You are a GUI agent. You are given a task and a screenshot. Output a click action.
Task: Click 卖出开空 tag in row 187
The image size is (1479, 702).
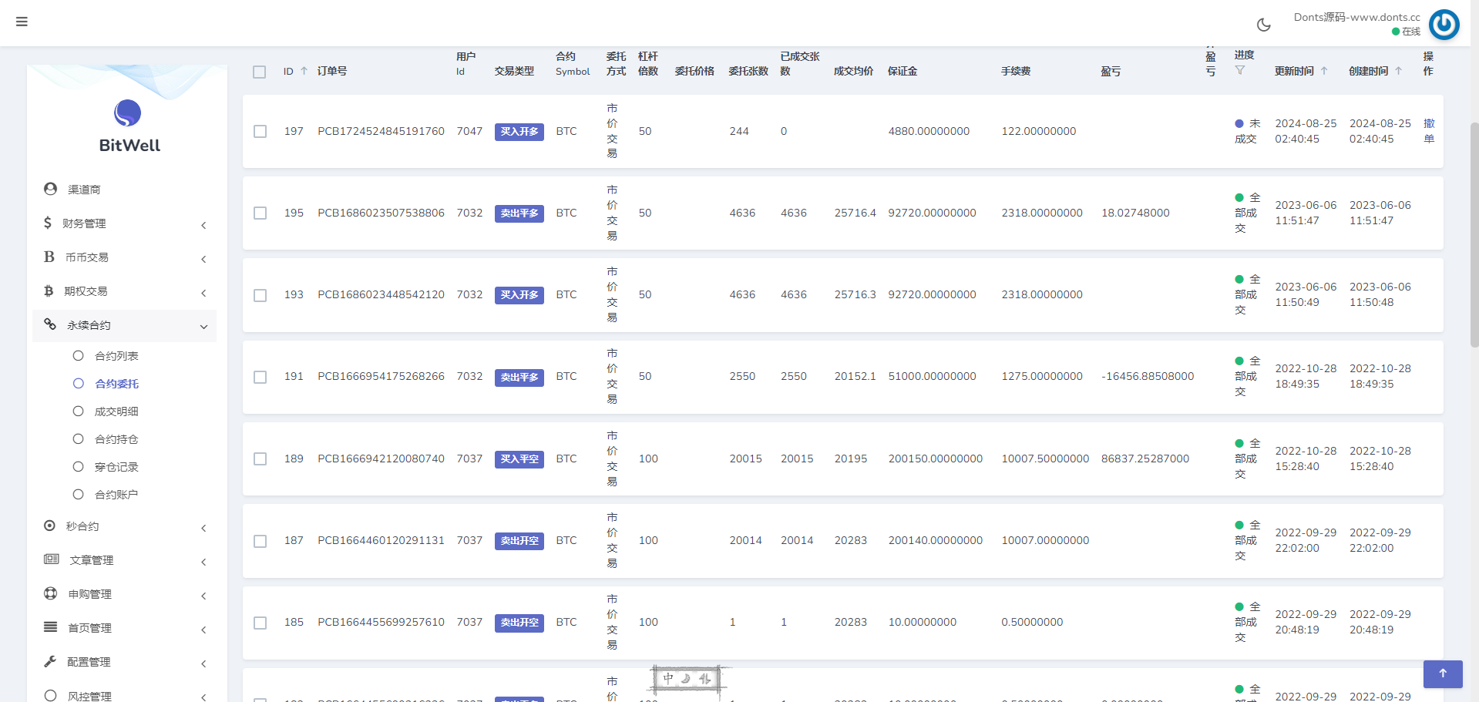click(519, 541)
